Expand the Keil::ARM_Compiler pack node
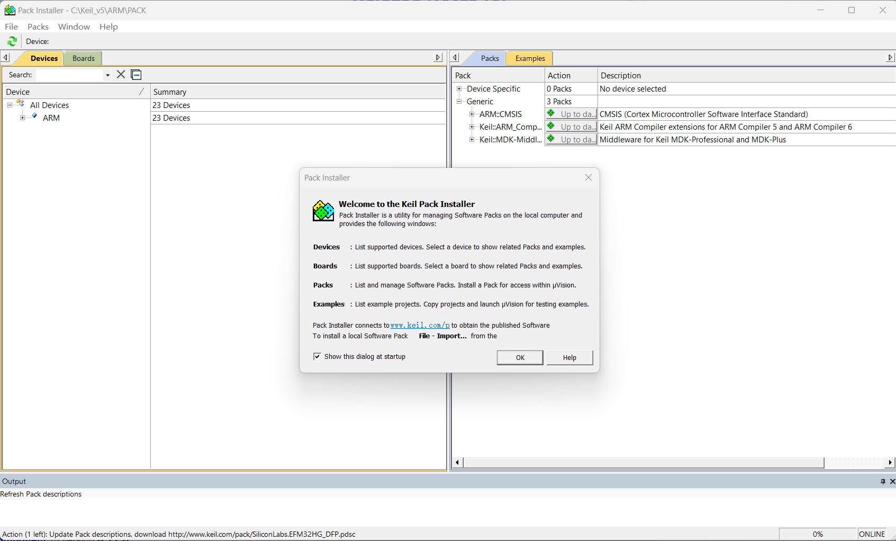Viewport: 896px width, 541px height. tap(472, 127)
